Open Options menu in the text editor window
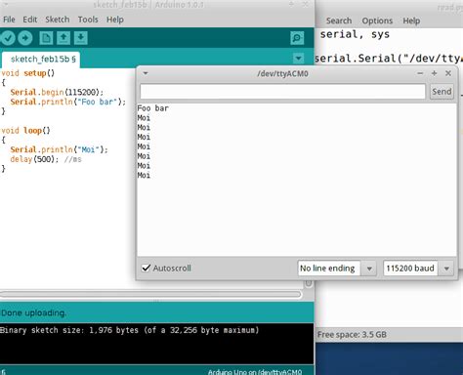Screen dimensions: 463x375 (x=377, y=21)
